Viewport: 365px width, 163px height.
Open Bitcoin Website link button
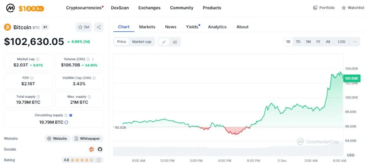point(57,138)
